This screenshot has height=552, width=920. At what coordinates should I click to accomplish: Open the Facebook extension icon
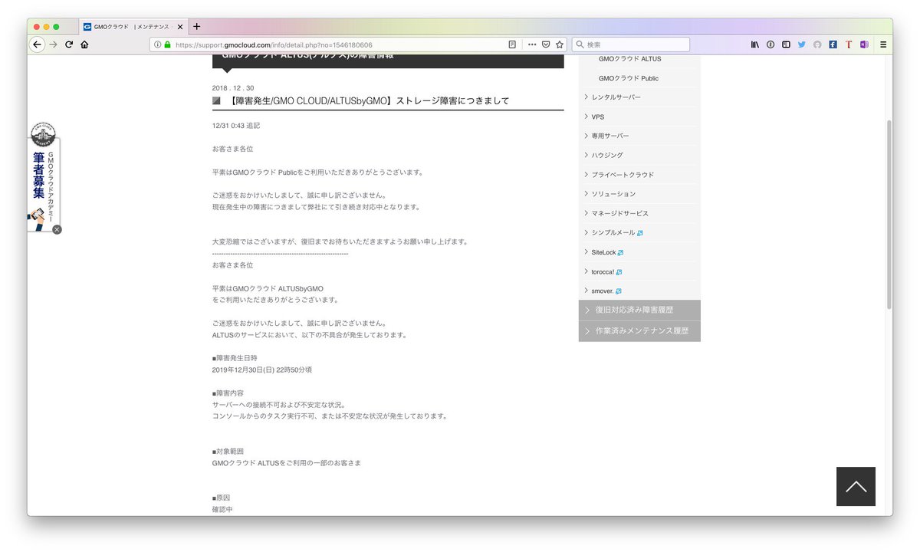point(833,44)
